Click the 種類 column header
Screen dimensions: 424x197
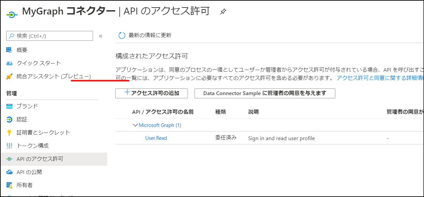(221, 112)
